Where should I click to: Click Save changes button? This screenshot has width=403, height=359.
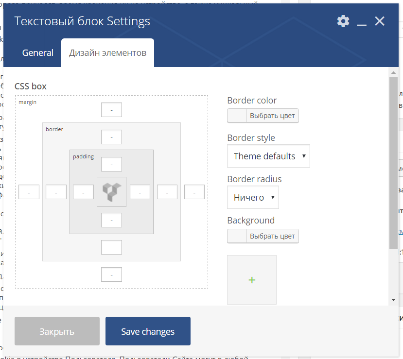(x=148, y=331)
